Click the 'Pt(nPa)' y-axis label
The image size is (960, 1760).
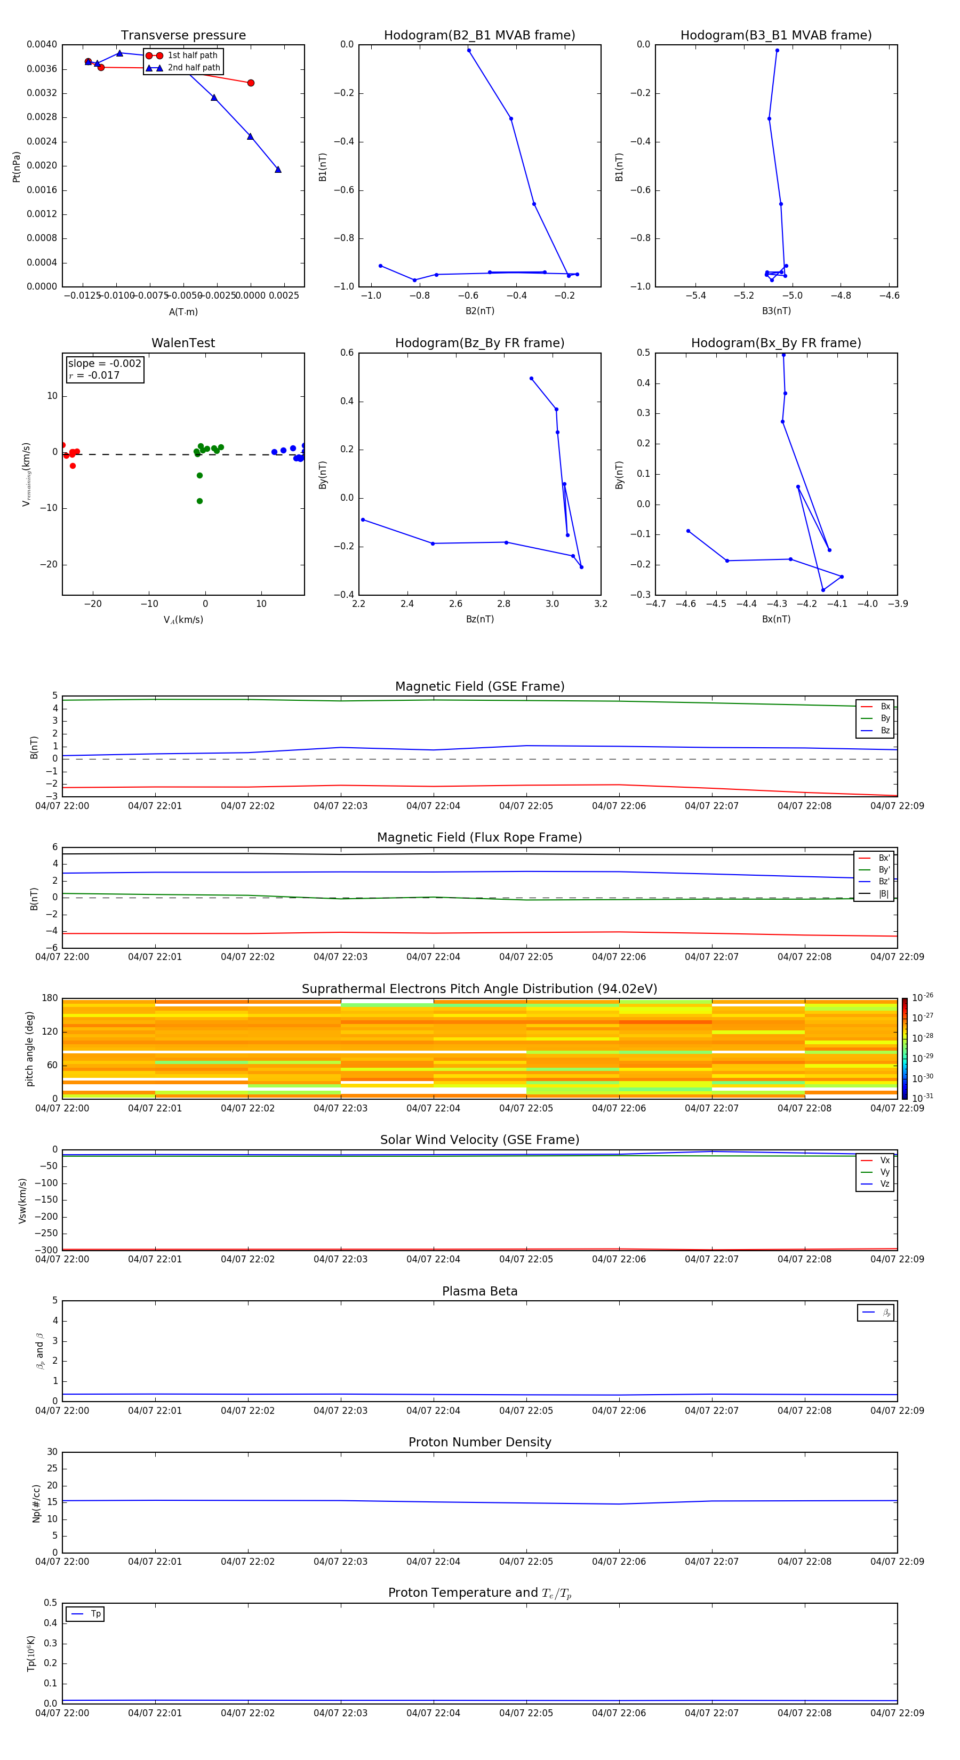pyautogui.click(x=17, y=166)
